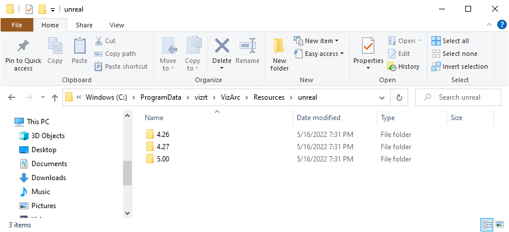
Task: Open Music in the navigation pane
Action: click(34, 191)
